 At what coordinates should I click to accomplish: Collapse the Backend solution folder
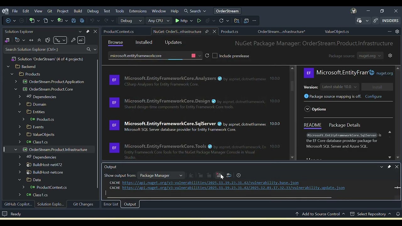coord(8,67)
